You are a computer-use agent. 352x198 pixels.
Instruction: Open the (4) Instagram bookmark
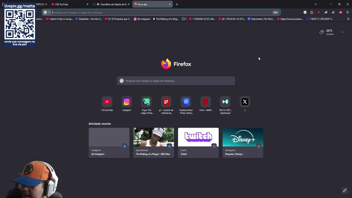click(142, 19)
